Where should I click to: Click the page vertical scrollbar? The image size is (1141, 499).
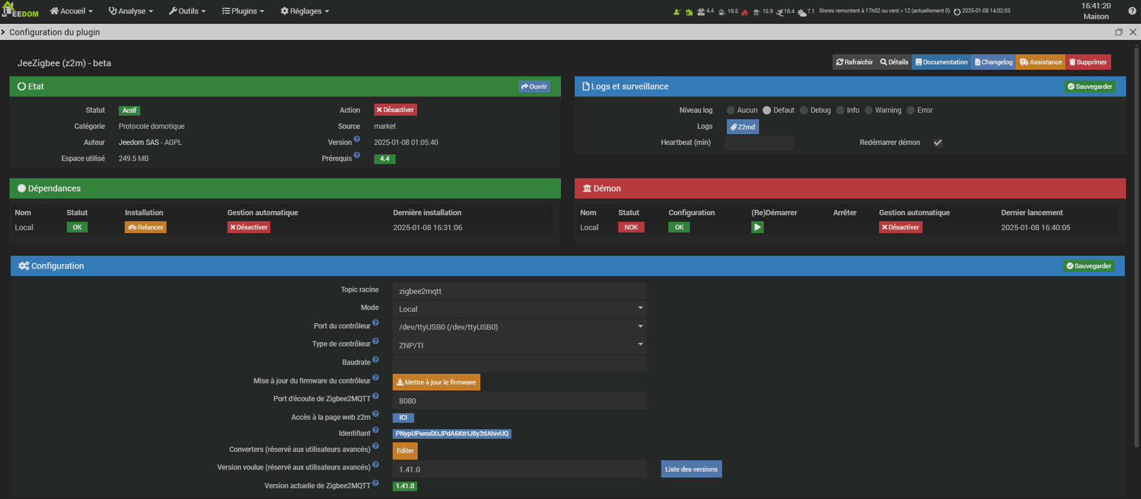[x=1137, y=238]
